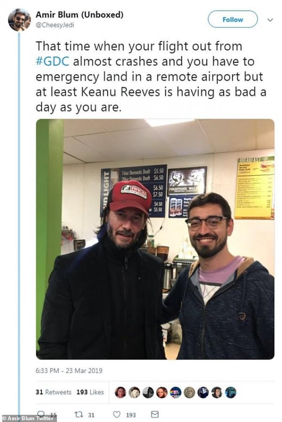The height and width of the screenshot is (422, 282).
Task: Open the attached photo in the tweet
Action: click(155, 239)
